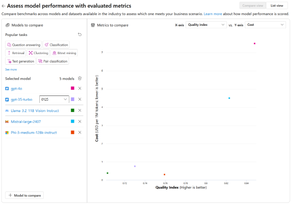Select the Compare view tab
Viewport: 291px width, 205px height.
tap(253, 6)
